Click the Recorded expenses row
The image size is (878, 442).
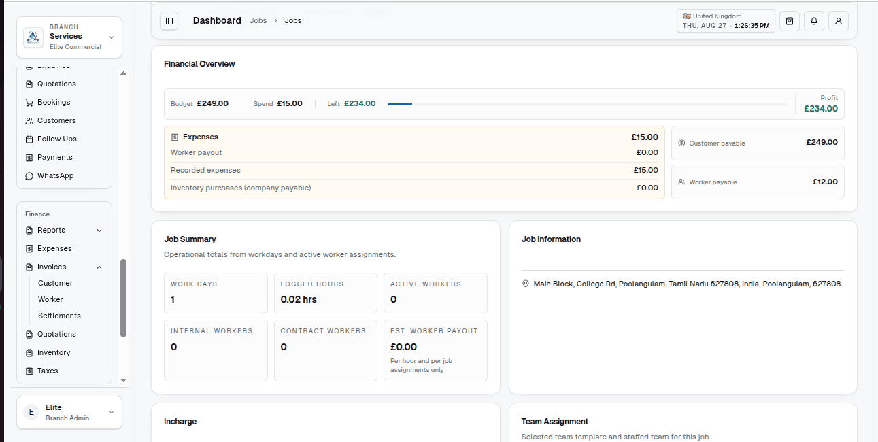(x=414, y=171)
